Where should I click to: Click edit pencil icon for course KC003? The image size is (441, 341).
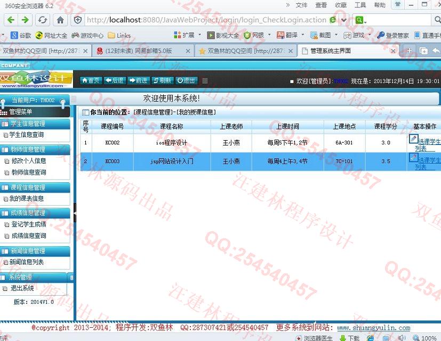(413, 157)
